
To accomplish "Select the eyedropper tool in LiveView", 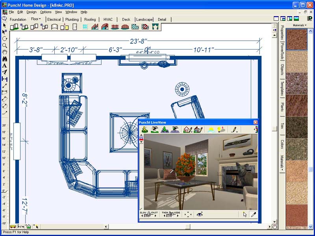I will pos(254,214).
